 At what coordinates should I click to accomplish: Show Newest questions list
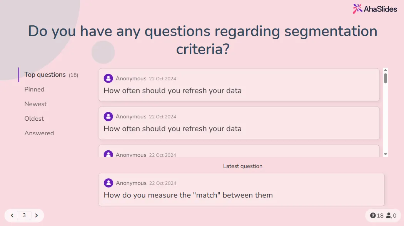[35, 104]
